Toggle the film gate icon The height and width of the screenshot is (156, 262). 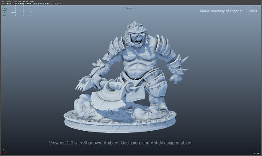pos(18,4)
